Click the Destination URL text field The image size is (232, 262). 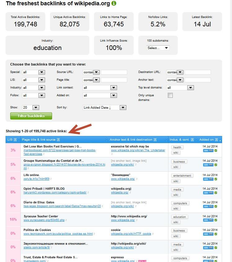coord(198,72)
